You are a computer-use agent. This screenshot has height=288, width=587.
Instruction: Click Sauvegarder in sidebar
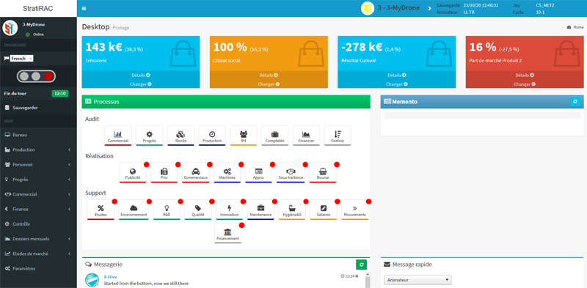38,108
